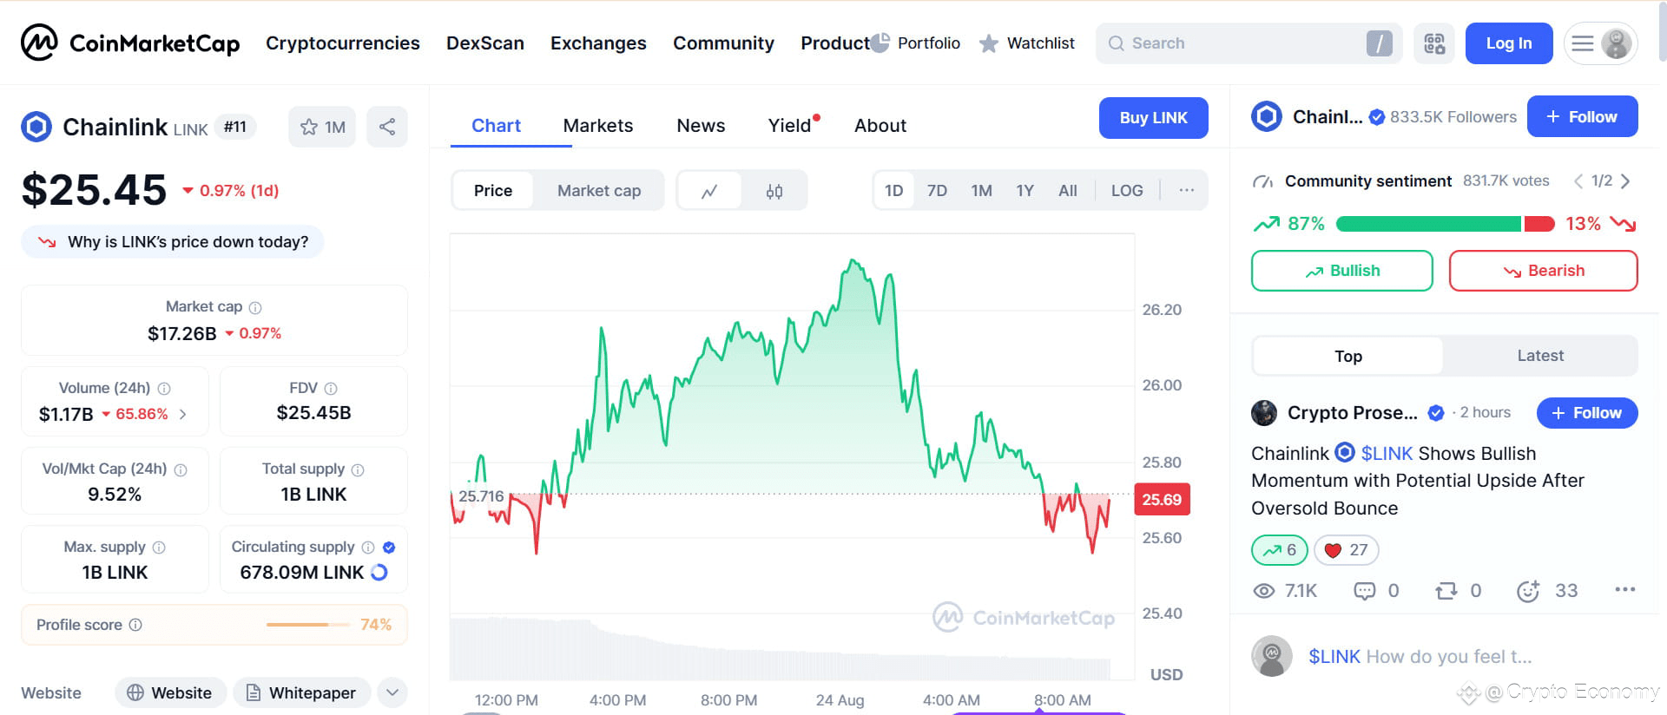Open the emoji reaction icon showing 33
This screenshot has width=1667, height=715.
tap(1528, 591)
